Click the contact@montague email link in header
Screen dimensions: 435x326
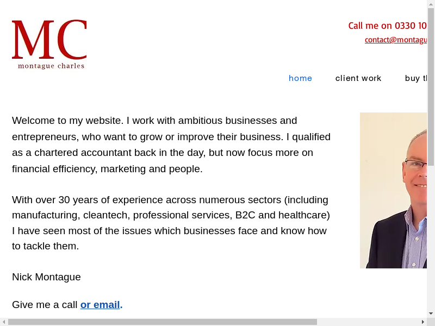click(395, 40)
